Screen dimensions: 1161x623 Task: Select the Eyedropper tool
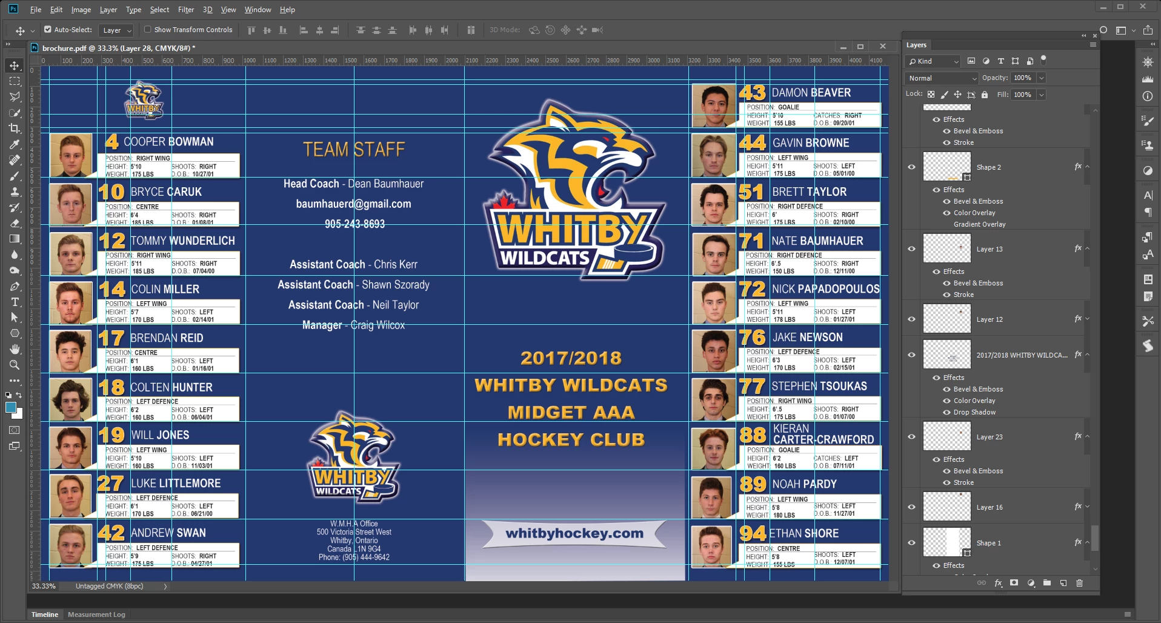(15, 144)
